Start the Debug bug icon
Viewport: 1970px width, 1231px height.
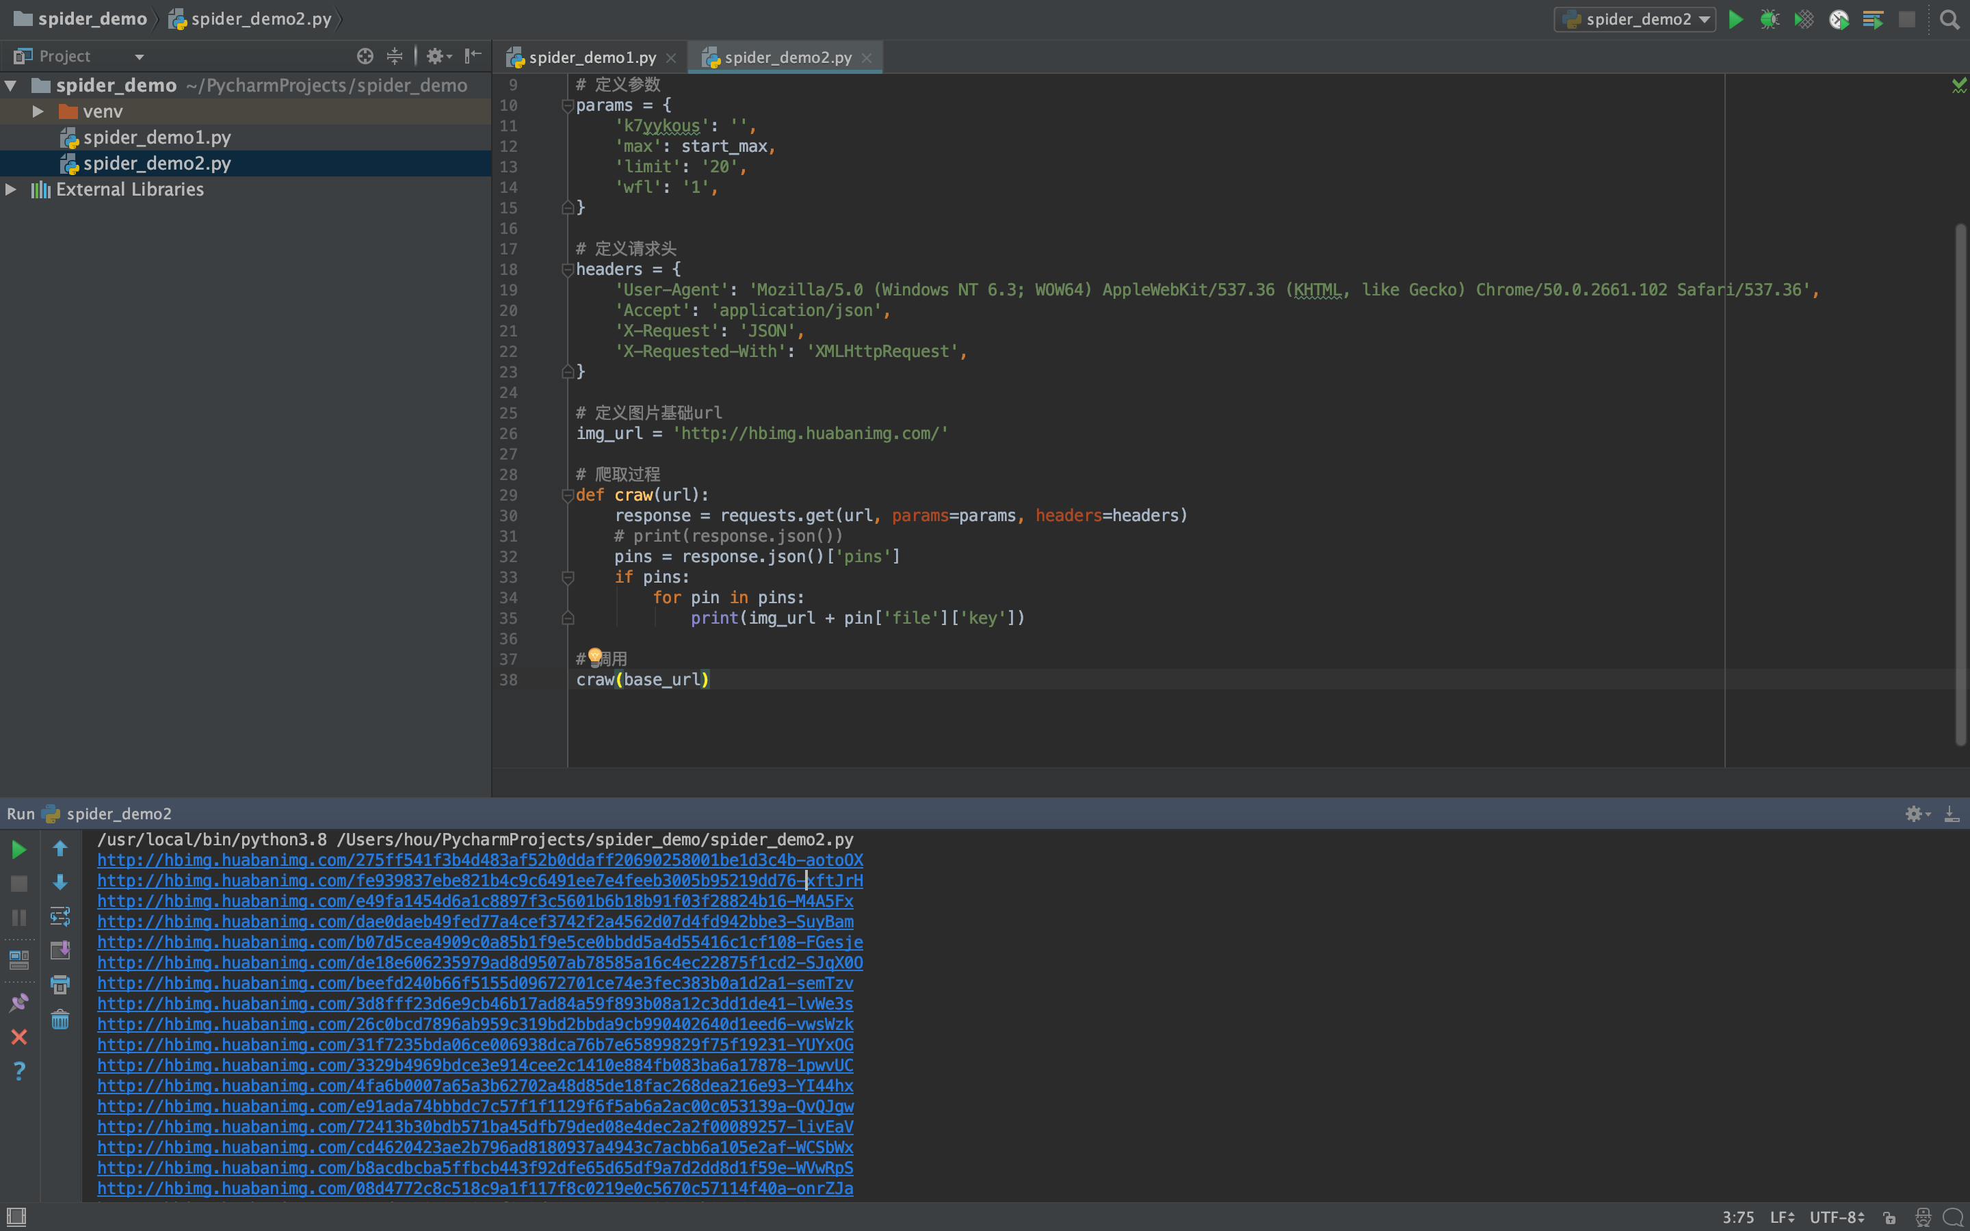(x=1770, y=20)
